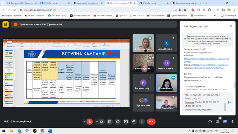Show the participants list with 60 people
Screen dimensions: 238x134
click(218, 122)
